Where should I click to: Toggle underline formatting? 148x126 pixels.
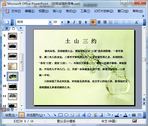click(80, 22)
